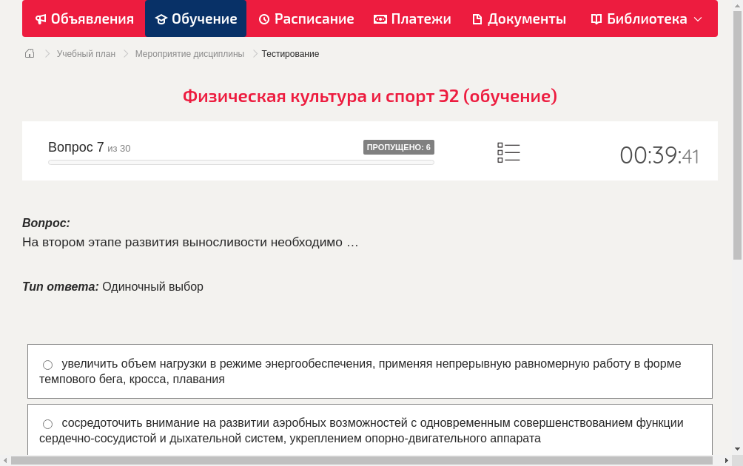The height and width of the screenshot is (466, 743).
Task: Click the home icon in the breadcrumb
Action: 29,53
